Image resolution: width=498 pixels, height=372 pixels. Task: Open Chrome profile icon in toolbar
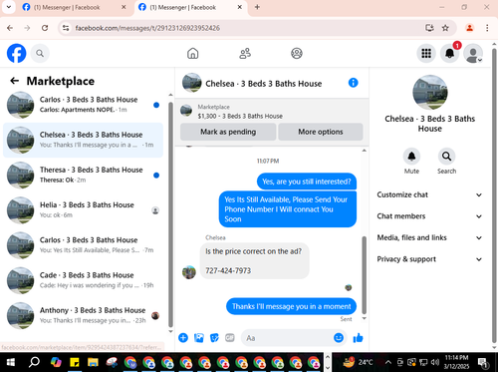470,28
